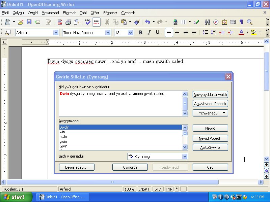Click the New document icon
Screen dimensions: 270x202
(x=8, y=22)
